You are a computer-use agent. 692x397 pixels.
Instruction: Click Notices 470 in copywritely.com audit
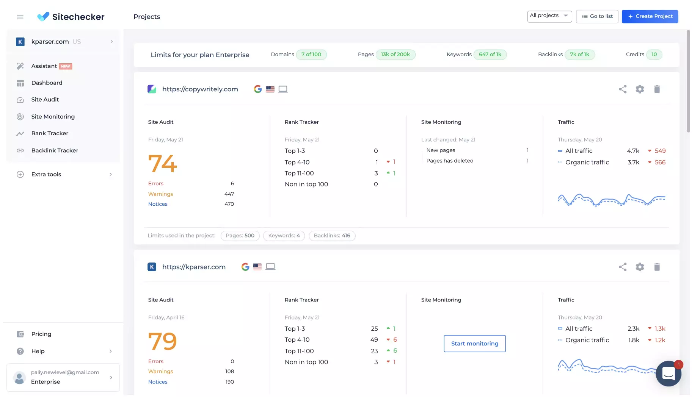(191, 204)
